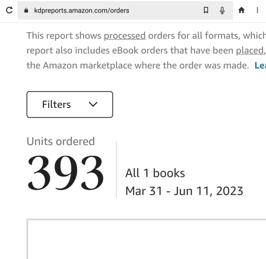Reload the page with the refresh icon
266x259 pixels.
pyautogui.click(x=9, y=10)
